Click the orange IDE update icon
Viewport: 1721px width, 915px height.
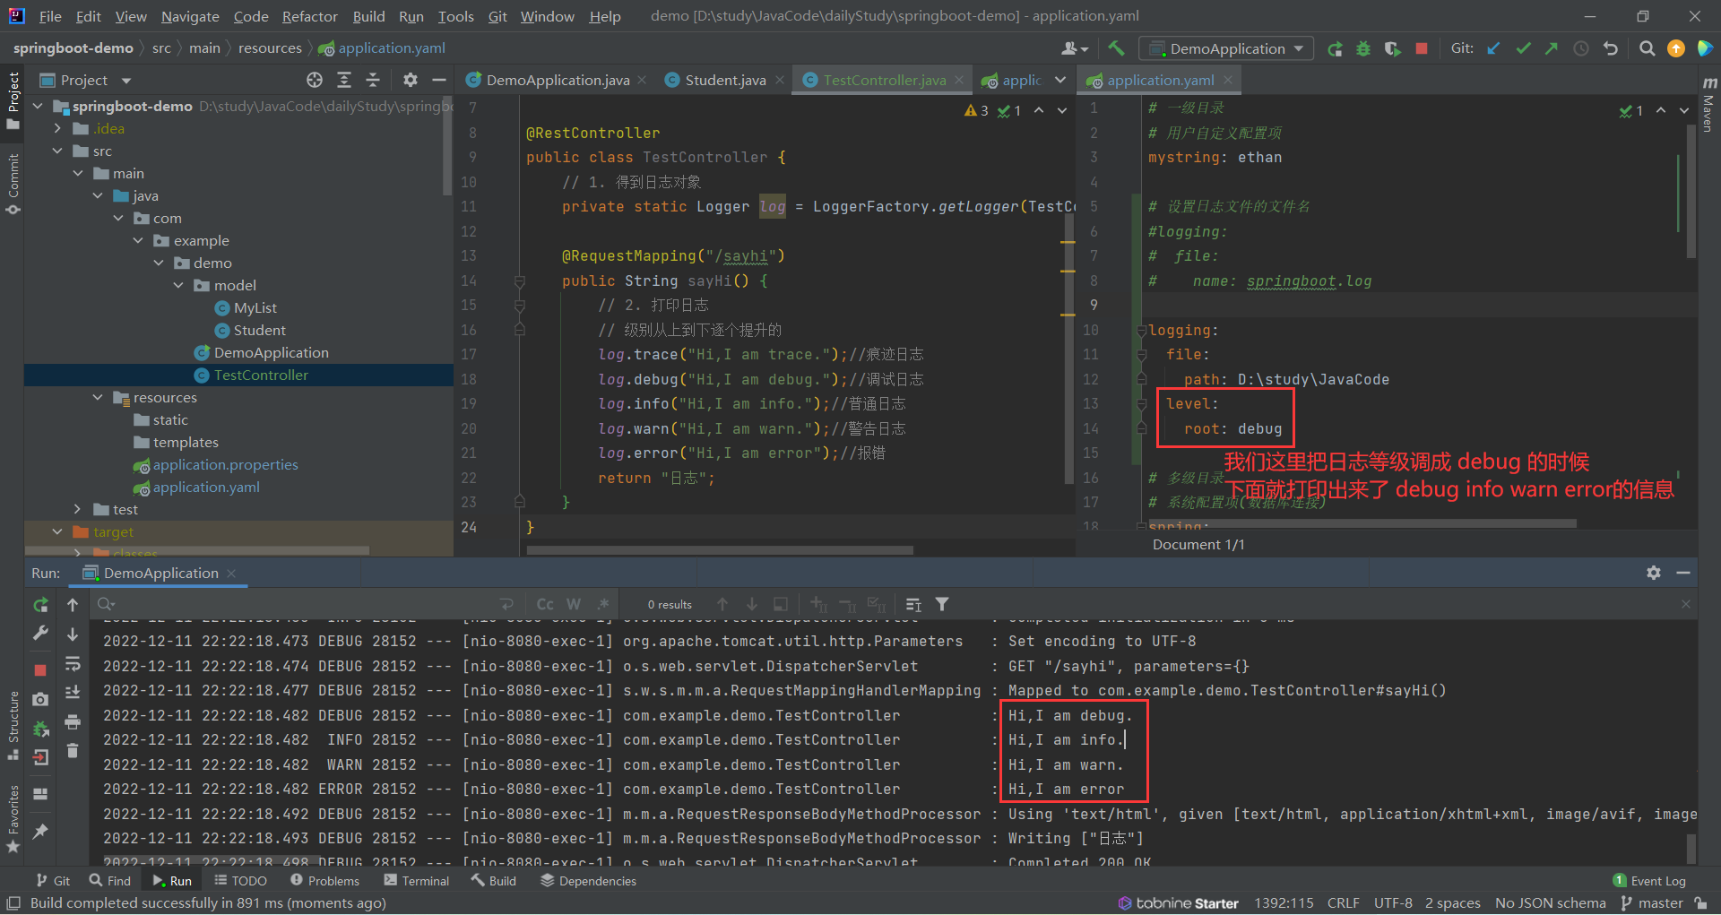tap(1676, 48)
